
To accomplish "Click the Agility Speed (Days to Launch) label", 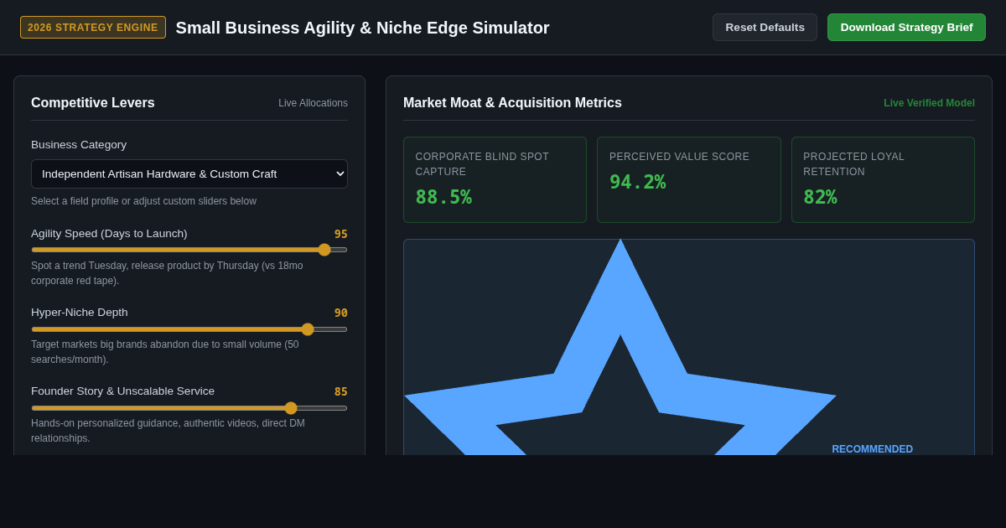I will coord(109,234).
